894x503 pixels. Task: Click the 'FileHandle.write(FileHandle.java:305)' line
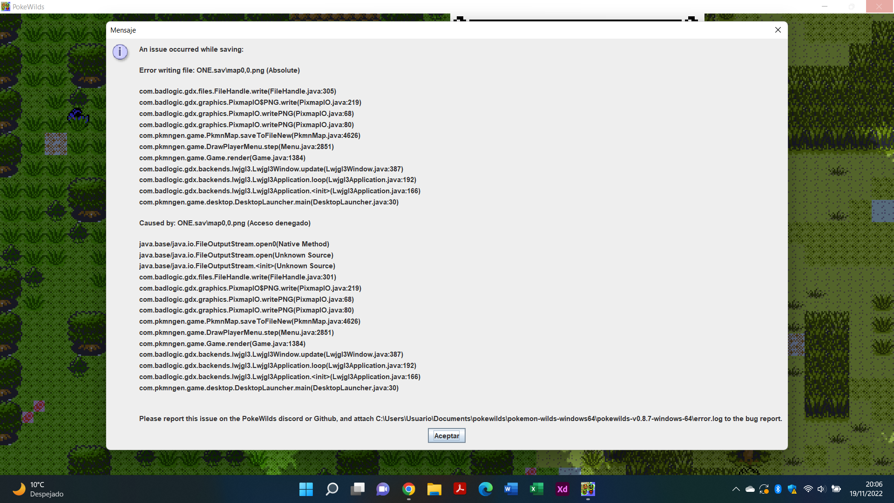pos(237,91)
